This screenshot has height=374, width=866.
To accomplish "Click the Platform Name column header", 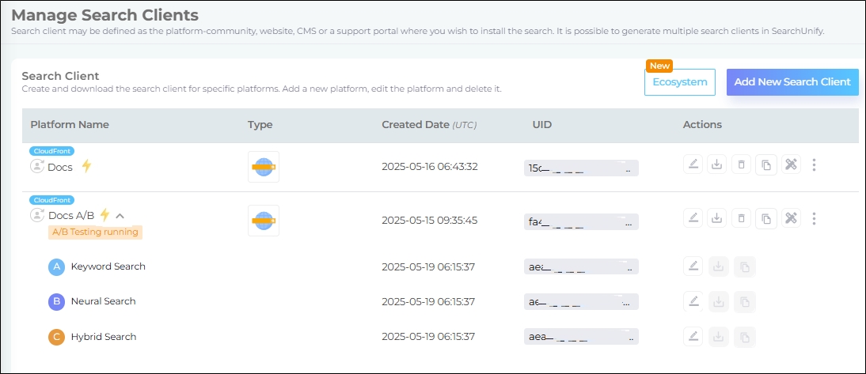I will coord(70,125).
